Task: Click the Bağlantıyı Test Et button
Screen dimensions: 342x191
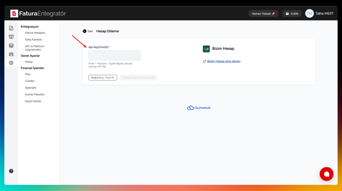Action: tap(103, 78)
